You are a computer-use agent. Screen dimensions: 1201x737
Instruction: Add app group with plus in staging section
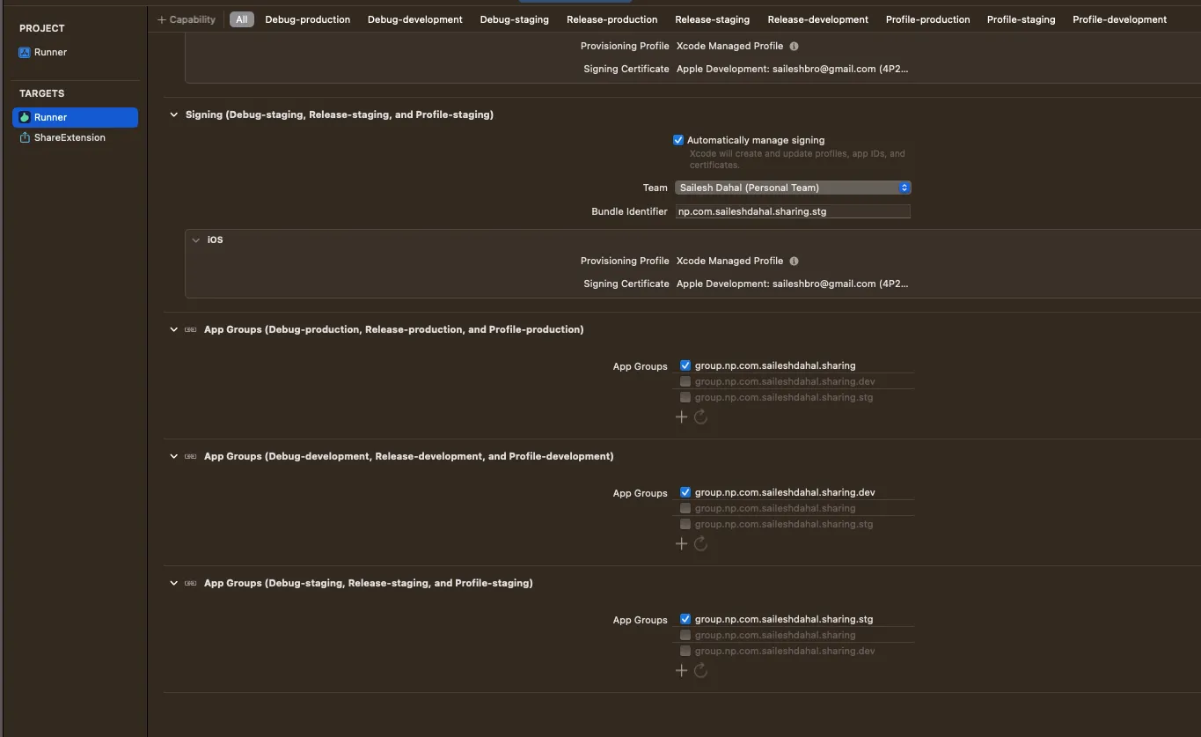point(681,670)
